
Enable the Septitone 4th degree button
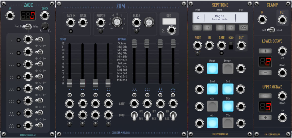click(x=212, y=106)
